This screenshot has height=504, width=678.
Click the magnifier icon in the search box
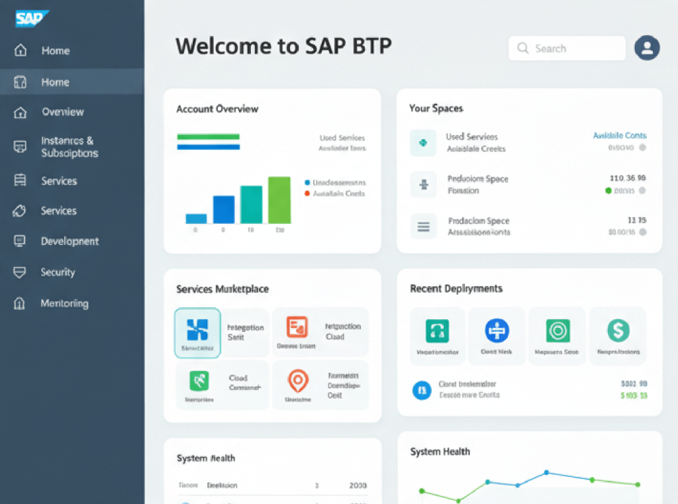pyautogui.click(x=523, y=48)
